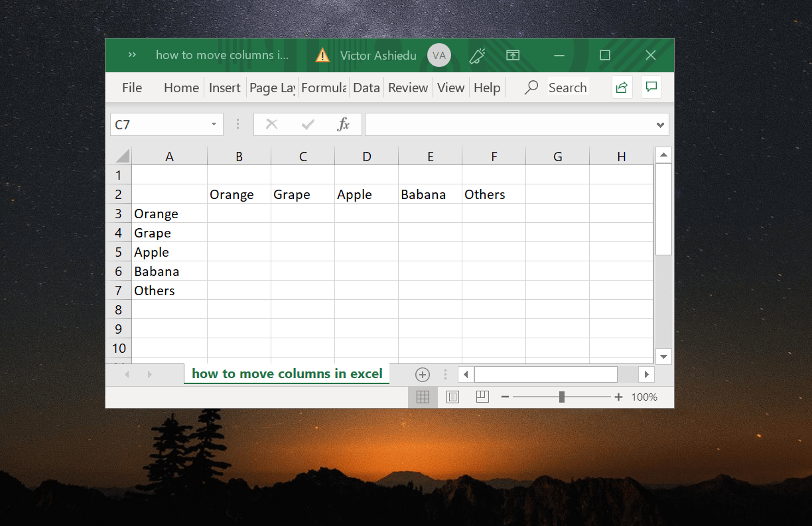Expand the formula bar chevron
The height and width of the screenshot is (526, 812).
click(x=660, y=124)
